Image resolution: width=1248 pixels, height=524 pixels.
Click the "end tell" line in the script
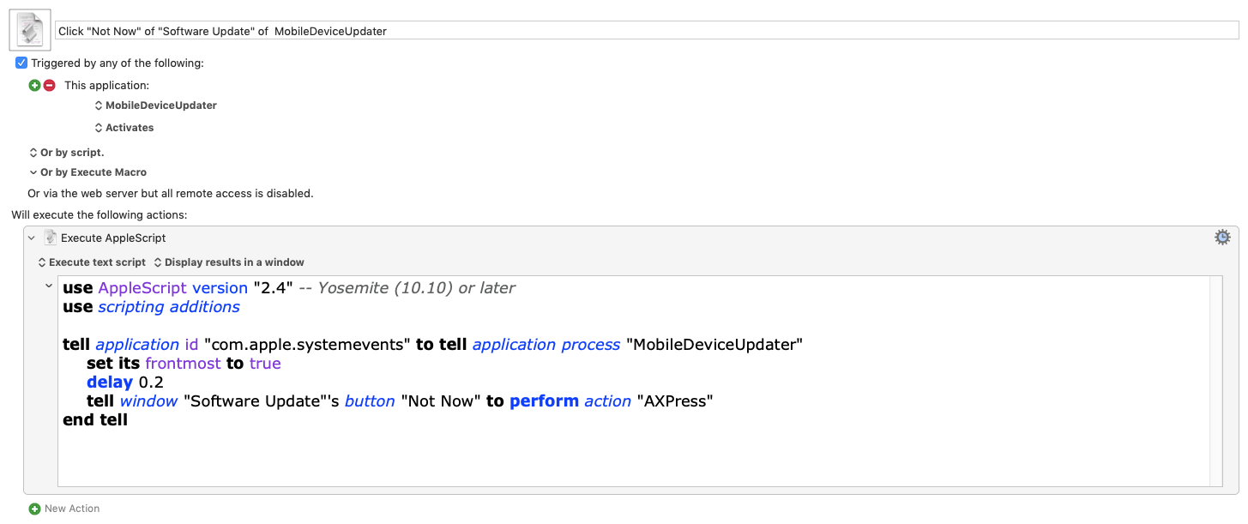click(95, 420)
